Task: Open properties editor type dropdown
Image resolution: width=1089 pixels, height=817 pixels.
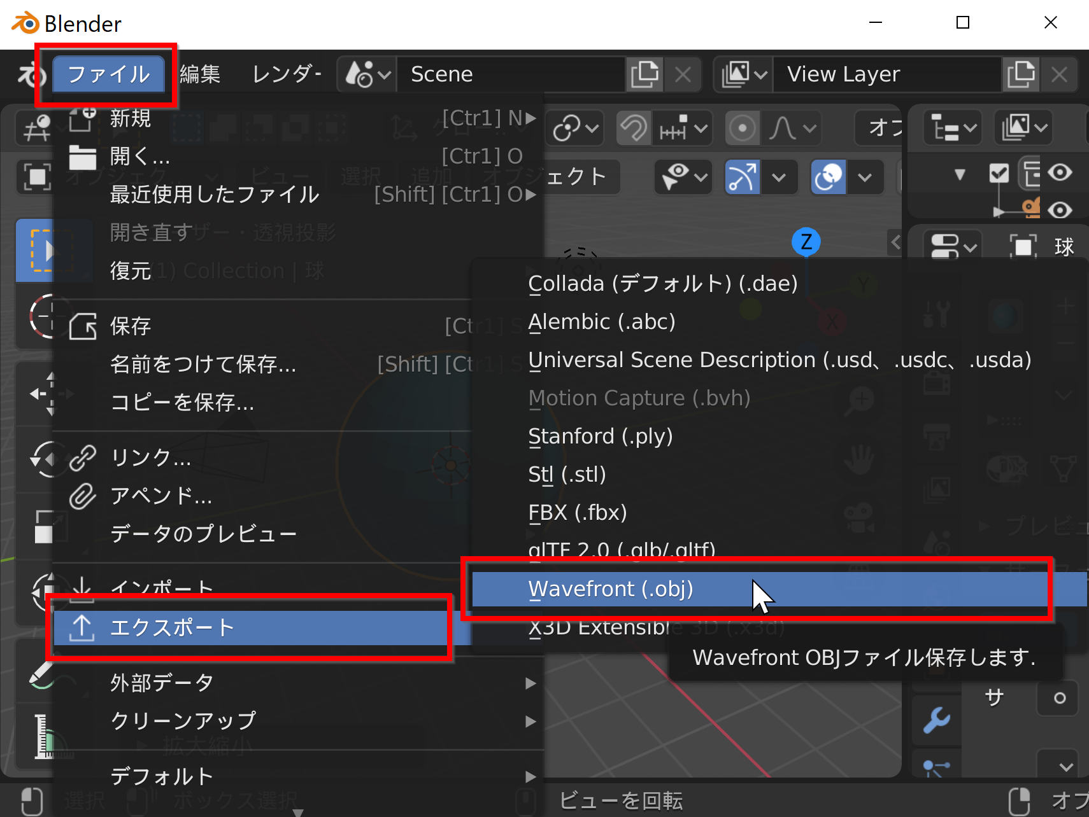Action: pos(953,246)
